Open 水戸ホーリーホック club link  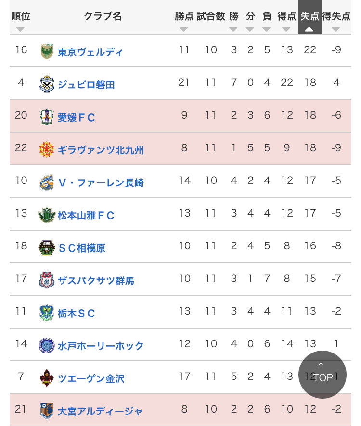pos(101,346)
